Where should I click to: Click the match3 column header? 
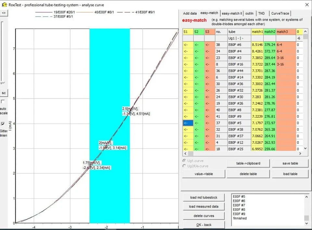[x=286, y=32]
